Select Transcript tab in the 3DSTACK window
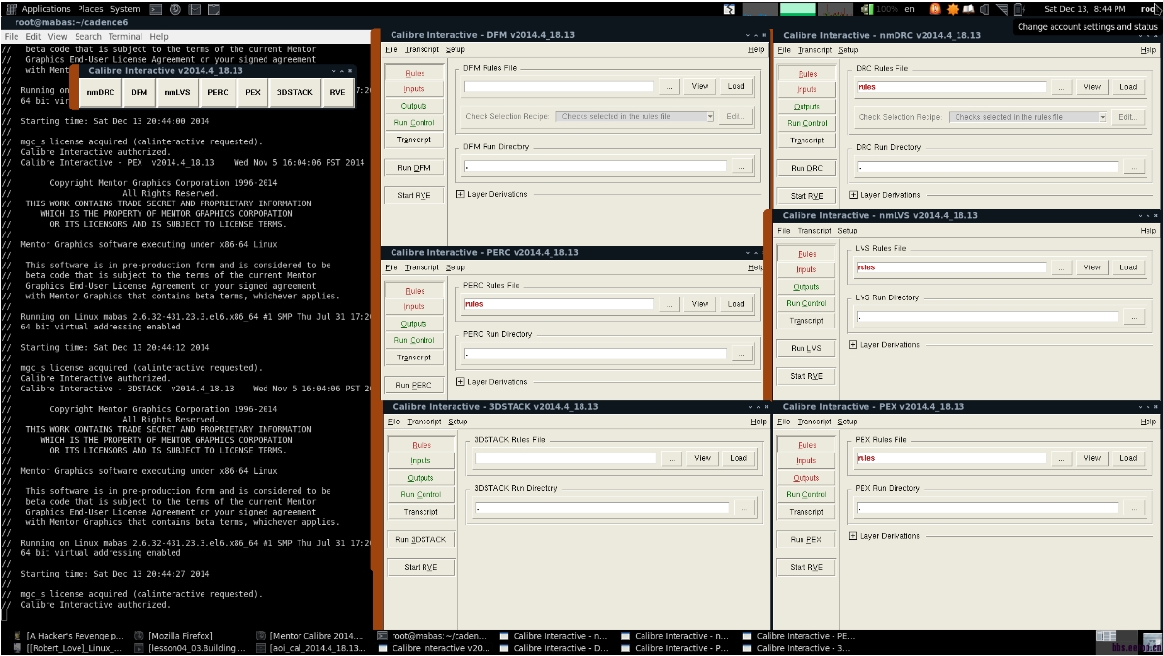Screen dimensions: 1163x656 click(x=421, y=512)
